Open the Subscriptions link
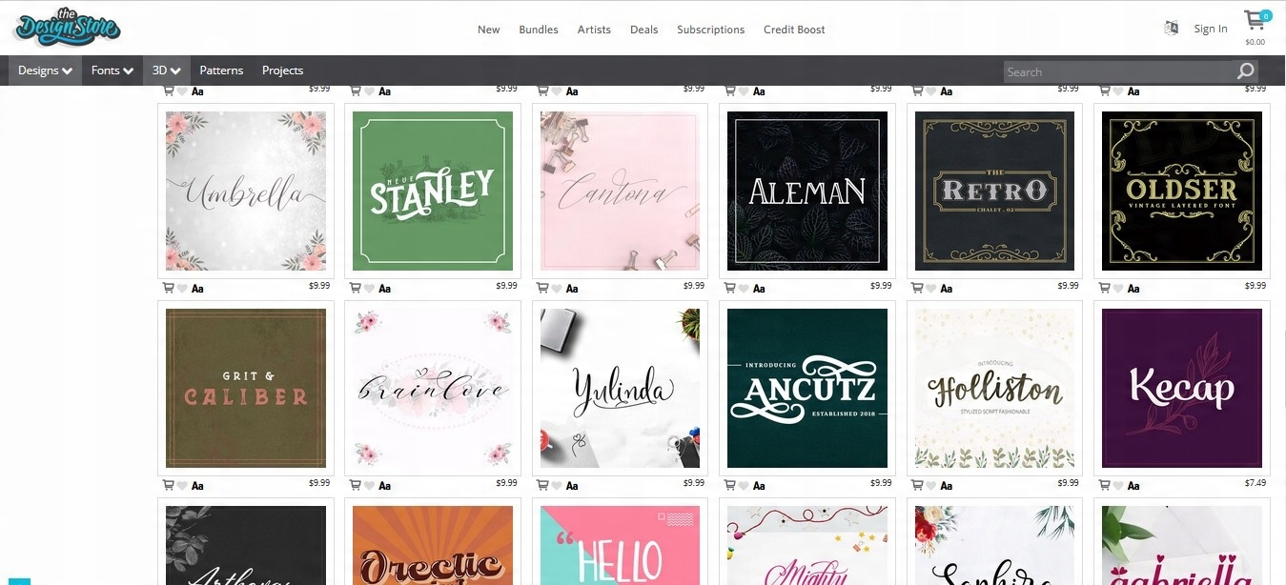1286x585 pixels. pos(711,30)
